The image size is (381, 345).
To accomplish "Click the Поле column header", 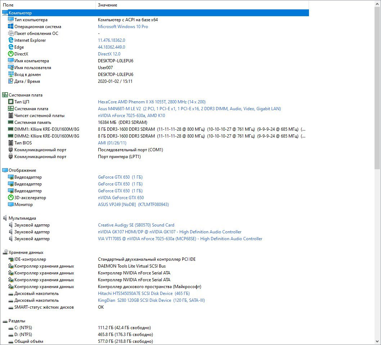I will click(48, 5).
